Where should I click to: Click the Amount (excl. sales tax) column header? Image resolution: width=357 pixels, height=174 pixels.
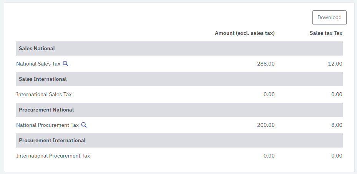pyautogui.click(x=244, y=33)
